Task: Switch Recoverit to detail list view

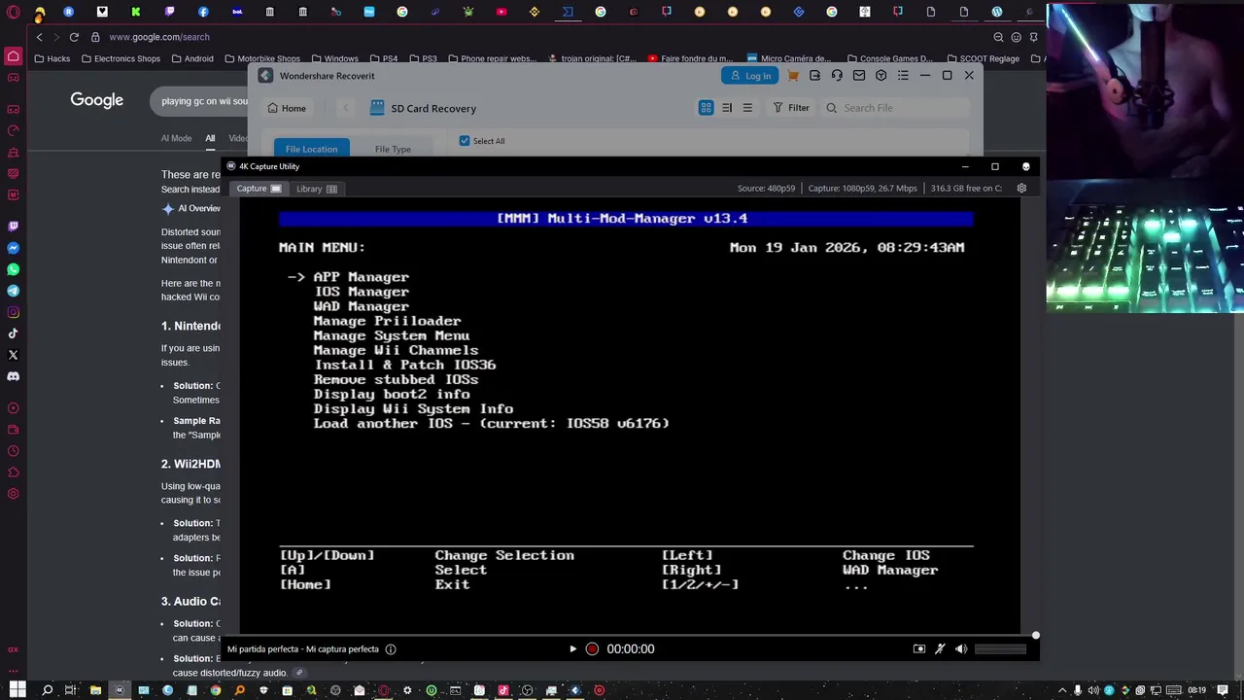Action: 727,108
